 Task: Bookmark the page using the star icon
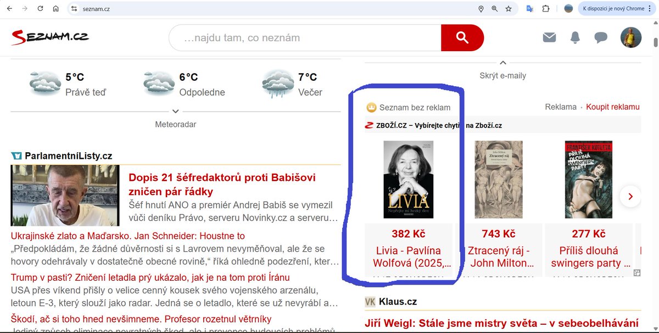pyautogui.click(x=507, y=9)
